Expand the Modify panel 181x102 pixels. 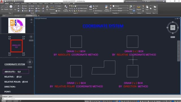pos(33,13)
